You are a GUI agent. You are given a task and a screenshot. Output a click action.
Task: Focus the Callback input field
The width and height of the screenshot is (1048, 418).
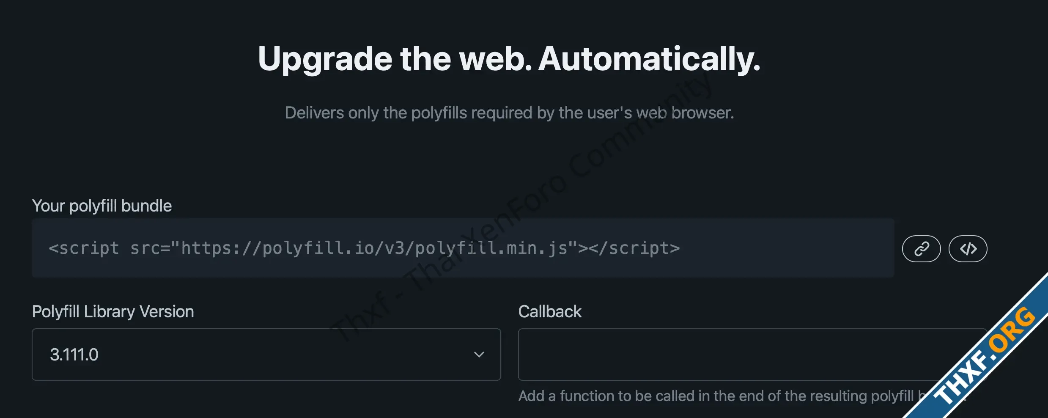coord(752,355)
